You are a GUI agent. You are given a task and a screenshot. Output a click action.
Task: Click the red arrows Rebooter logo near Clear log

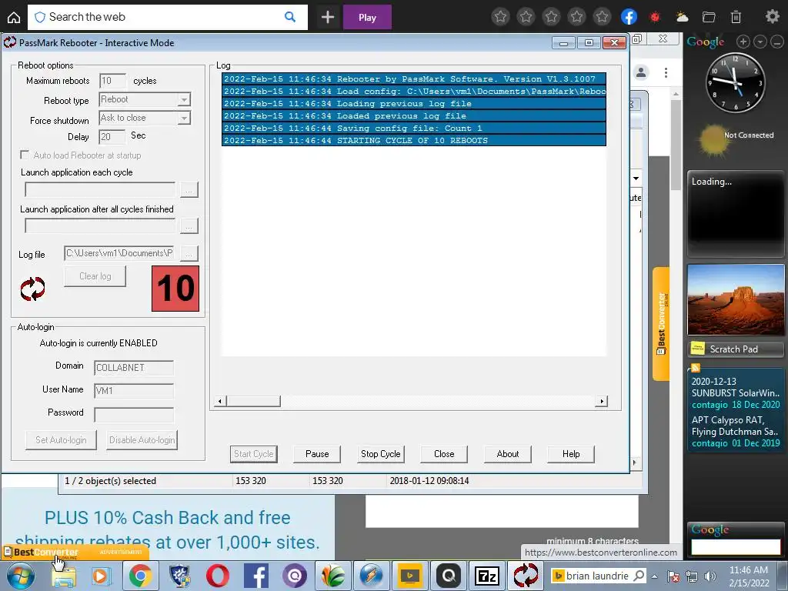(32, 289)
